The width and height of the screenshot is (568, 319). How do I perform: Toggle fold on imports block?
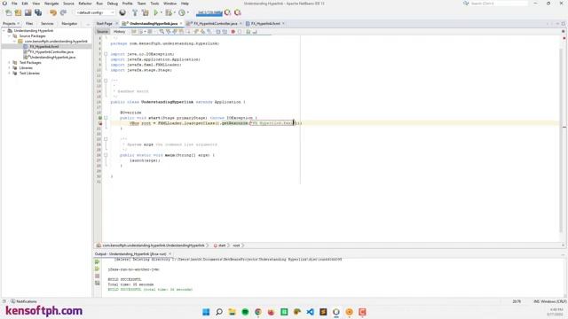point(106,54)
